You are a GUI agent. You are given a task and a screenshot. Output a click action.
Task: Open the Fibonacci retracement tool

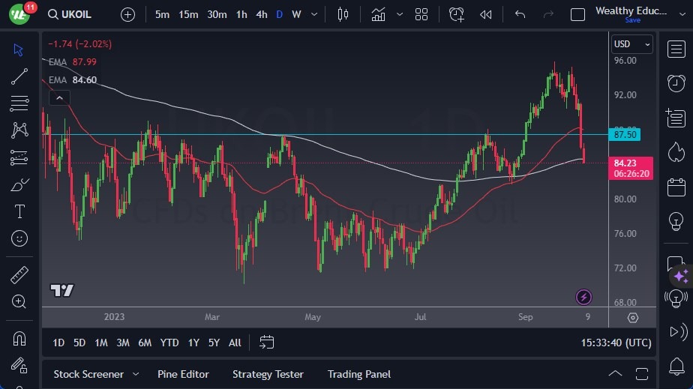(20, 103)
